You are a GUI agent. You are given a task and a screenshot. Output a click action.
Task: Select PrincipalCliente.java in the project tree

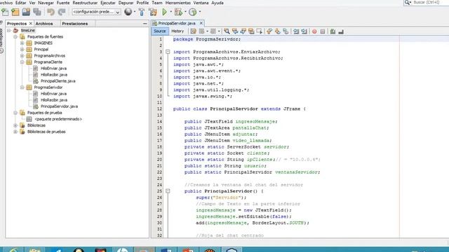click(x=58, y=81)
